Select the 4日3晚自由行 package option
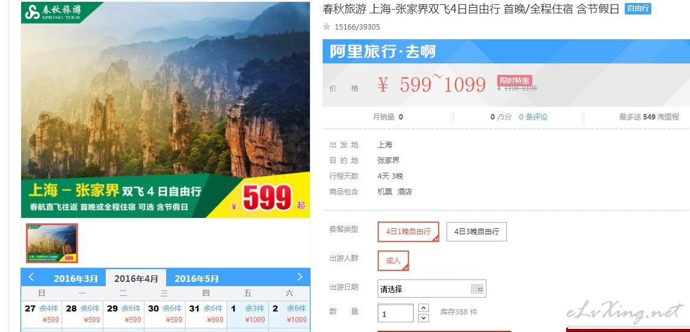Image resolution: width=690 pixels, height=332 pixels. [x=477, y=232]
